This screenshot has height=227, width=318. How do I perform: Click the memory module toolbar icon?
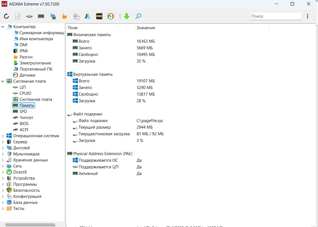41,16
